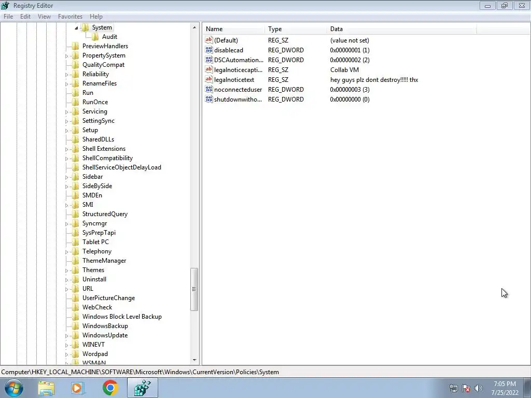The width and height of the screenshot is (531, 398).
Task: Click the Run key folder icon
Action: 76,93
